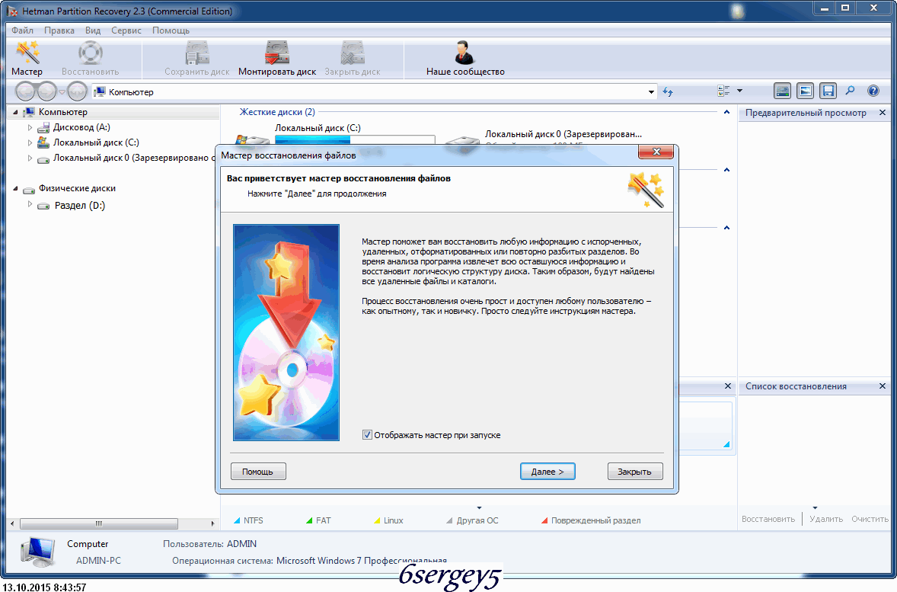Select Раздел (D:) in the tree

pyautogui.click(x=80, y=206)
